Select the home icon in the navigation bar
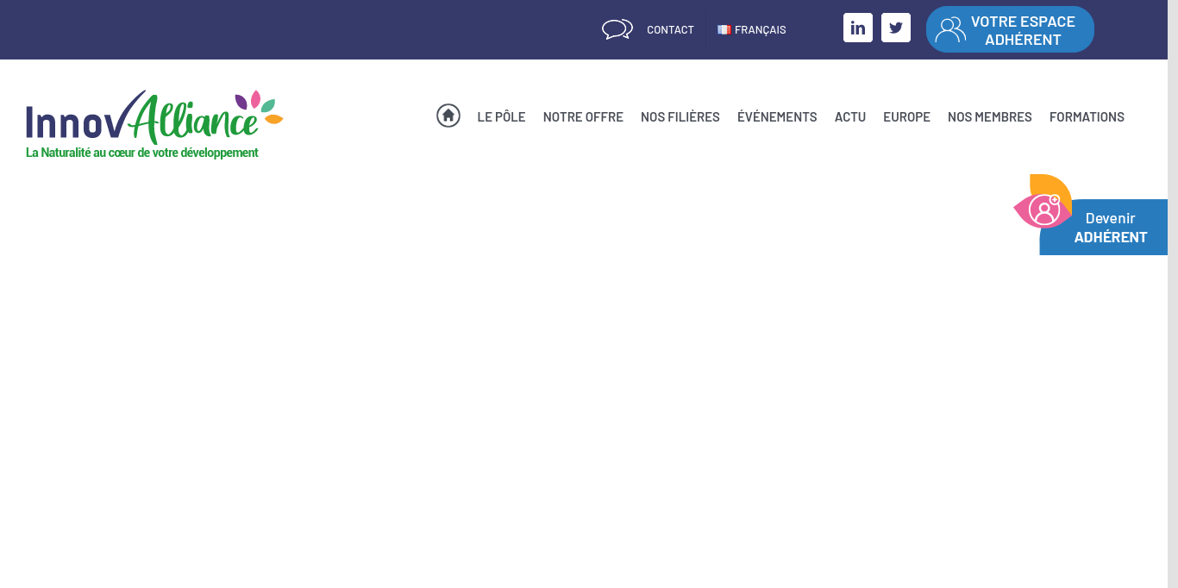The width and height of the screenshot is (1178, 588). (x=448, y=115)
